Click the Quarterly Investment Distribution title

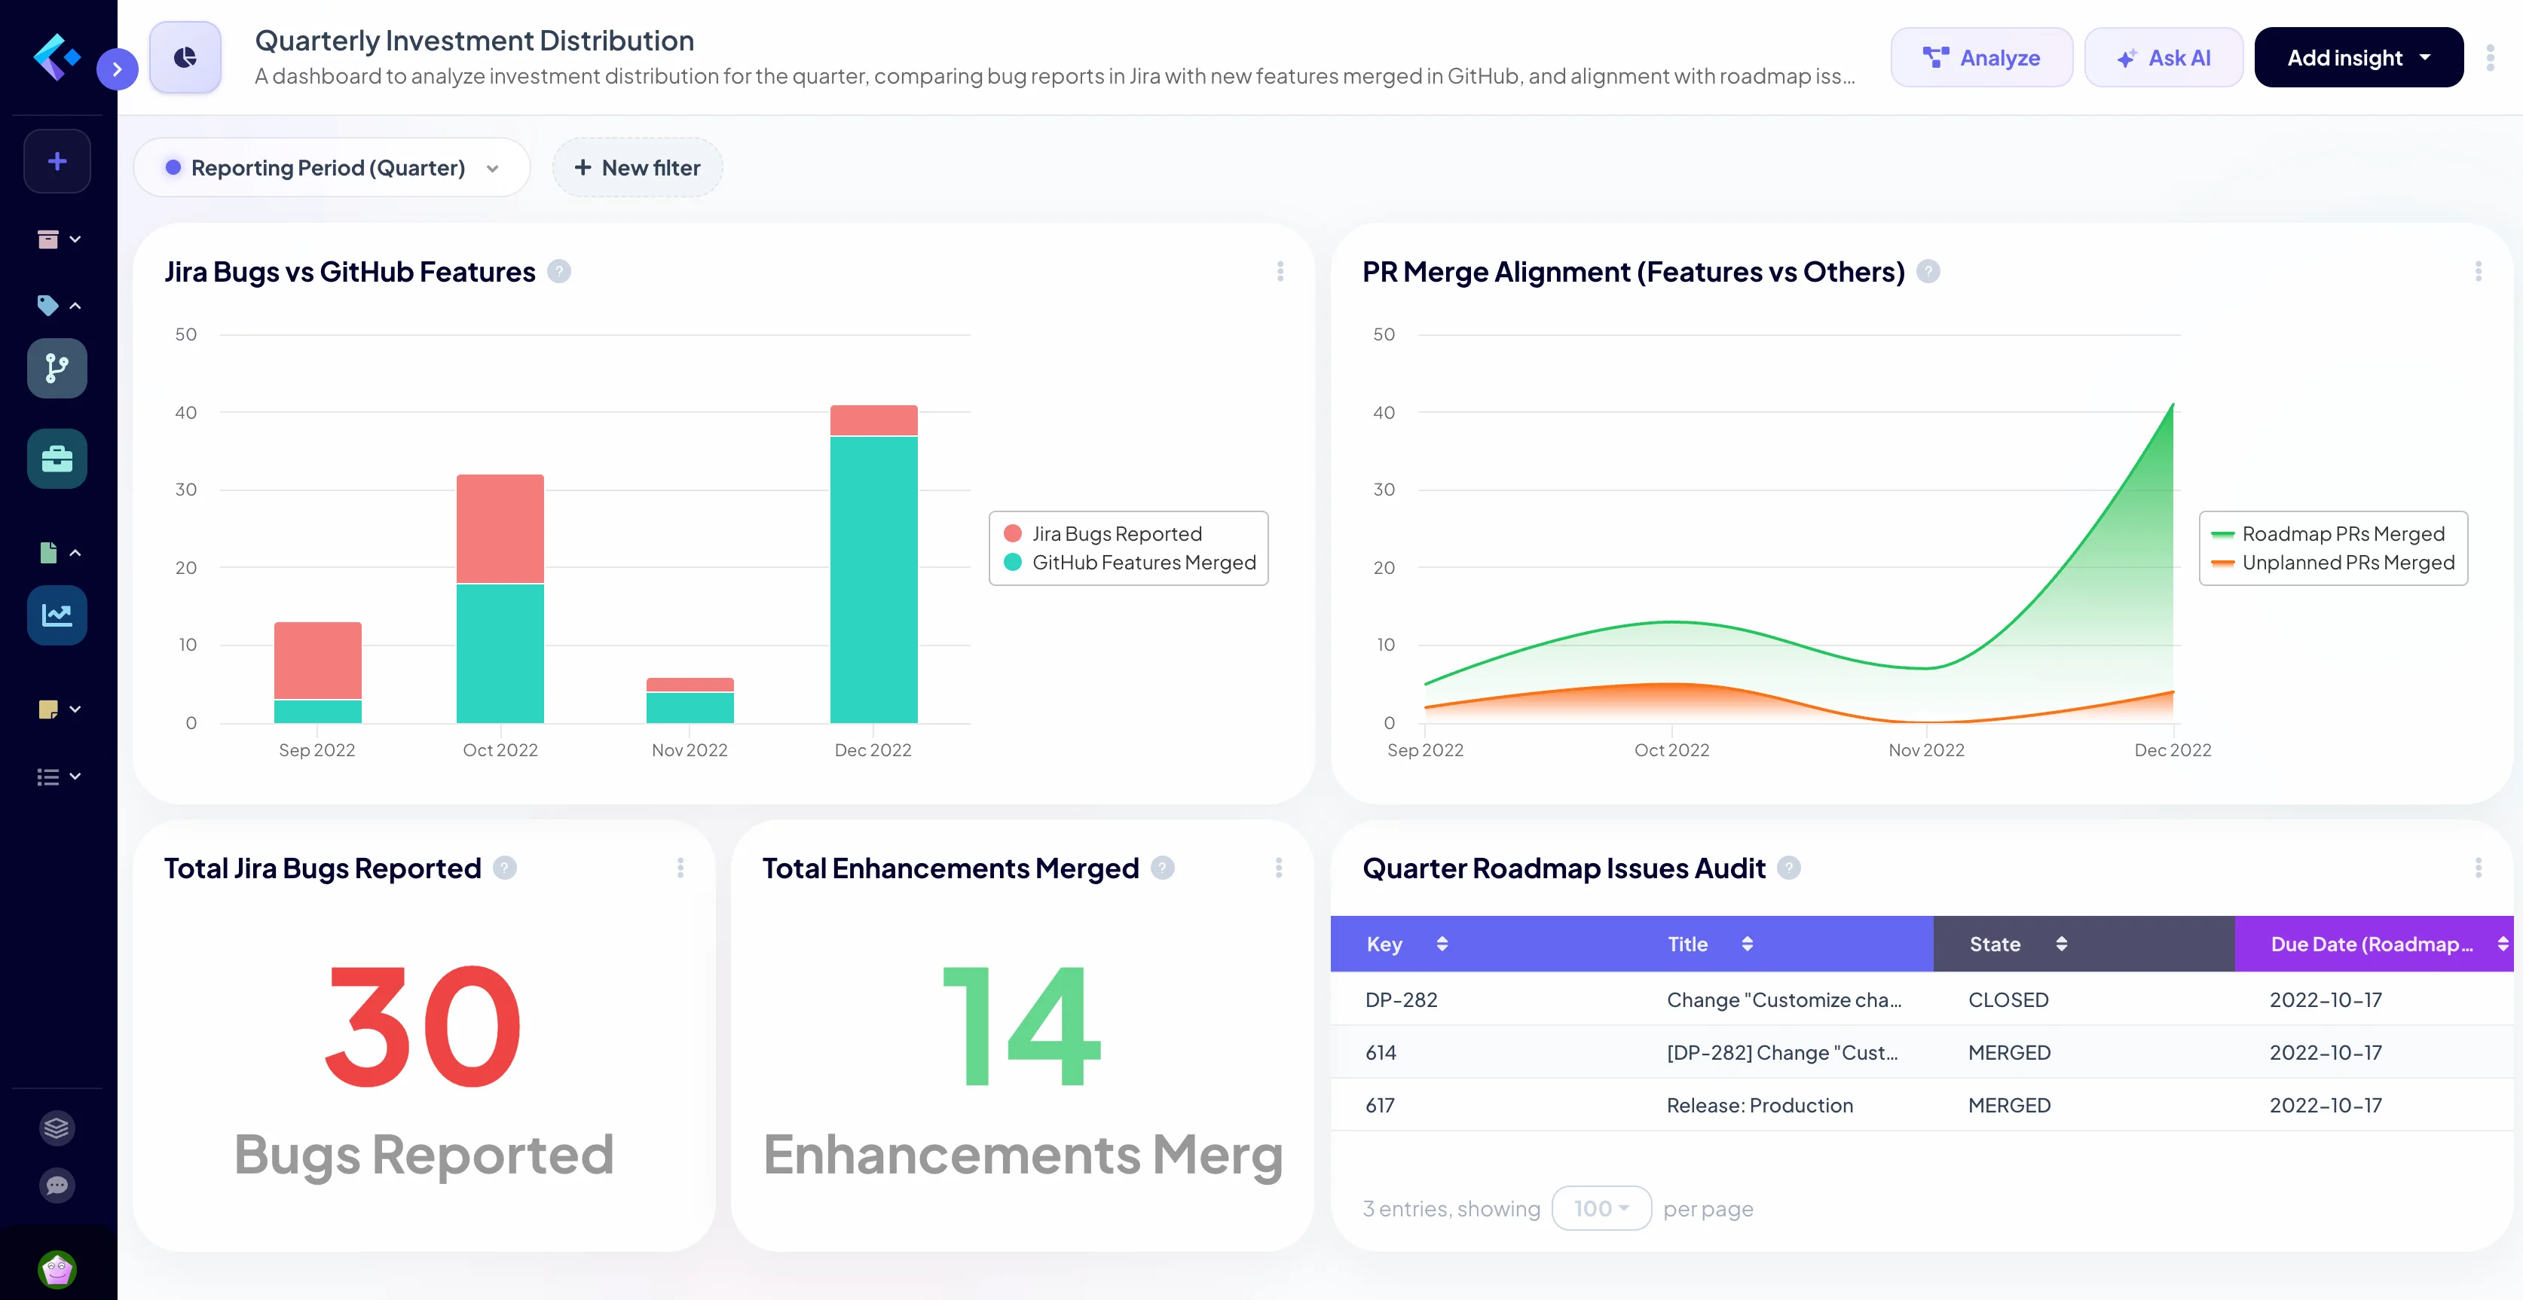coord(474,40)
